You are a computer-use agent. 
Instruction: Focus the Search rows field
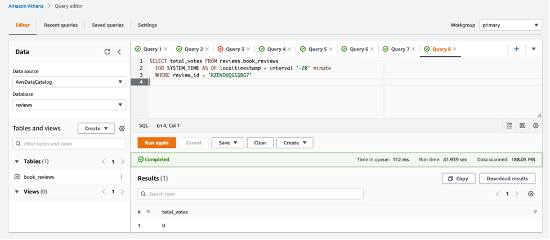pos(251,194)
